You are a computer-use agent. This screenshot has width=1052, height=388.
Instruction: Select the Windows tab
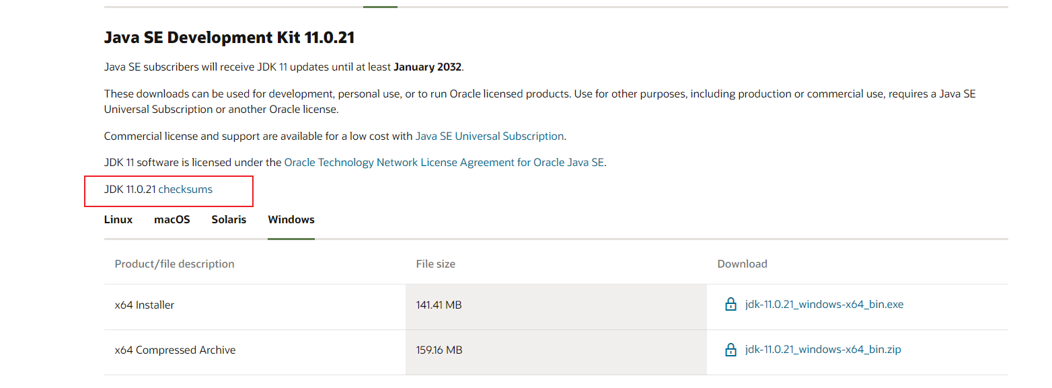[291, 220]
